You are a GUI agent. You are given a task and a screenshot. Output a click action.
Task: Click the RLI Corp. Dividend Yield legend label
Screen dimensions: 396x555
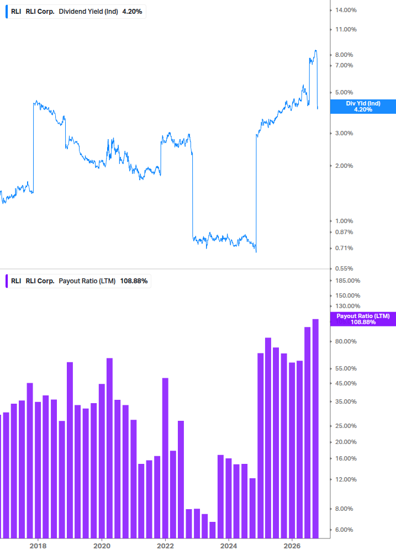[x=76, y=12]
